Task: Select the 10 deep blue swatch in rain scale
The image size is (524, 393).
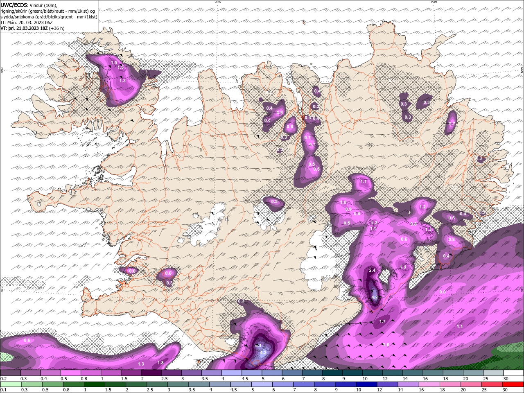Action: point(367,384)
